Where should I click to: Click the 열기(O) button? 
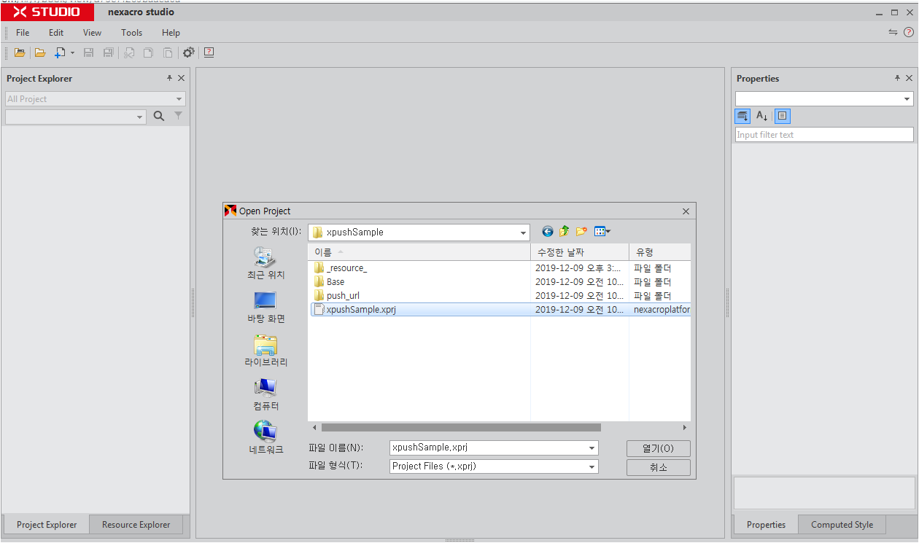[x=658, y=448]
